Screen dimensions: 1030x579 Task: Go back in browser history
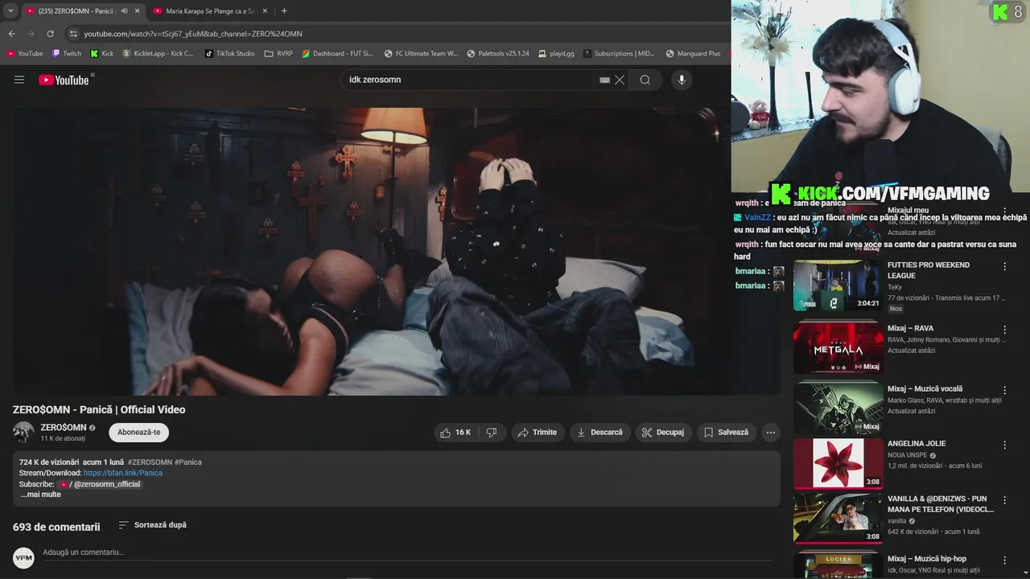click(11, 34)
